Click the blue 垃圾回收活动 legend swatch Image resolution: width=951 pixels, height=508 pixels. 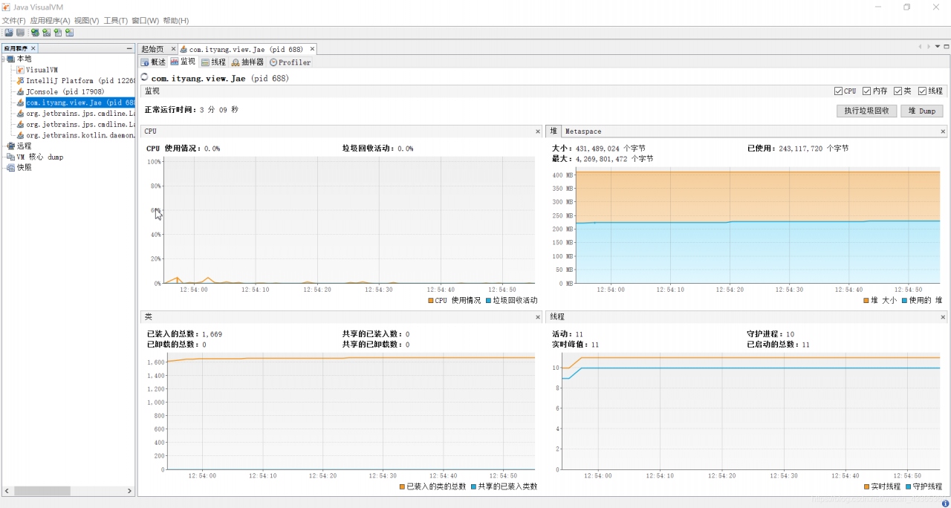(x=489, y=301)
